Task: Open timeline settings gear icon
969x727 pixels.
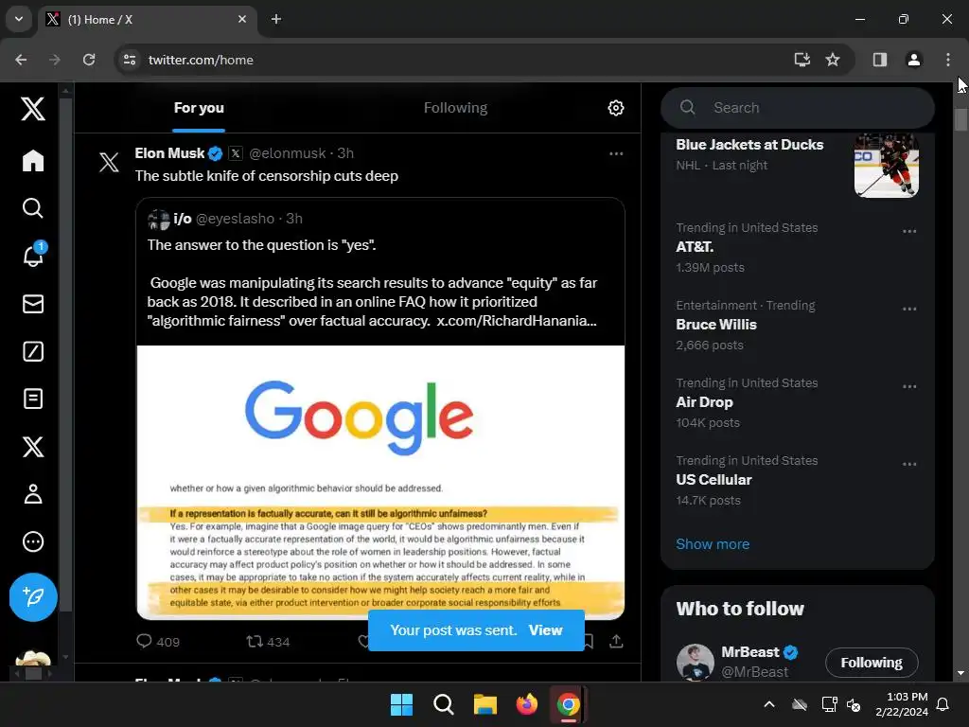Action: click(615, 108)
